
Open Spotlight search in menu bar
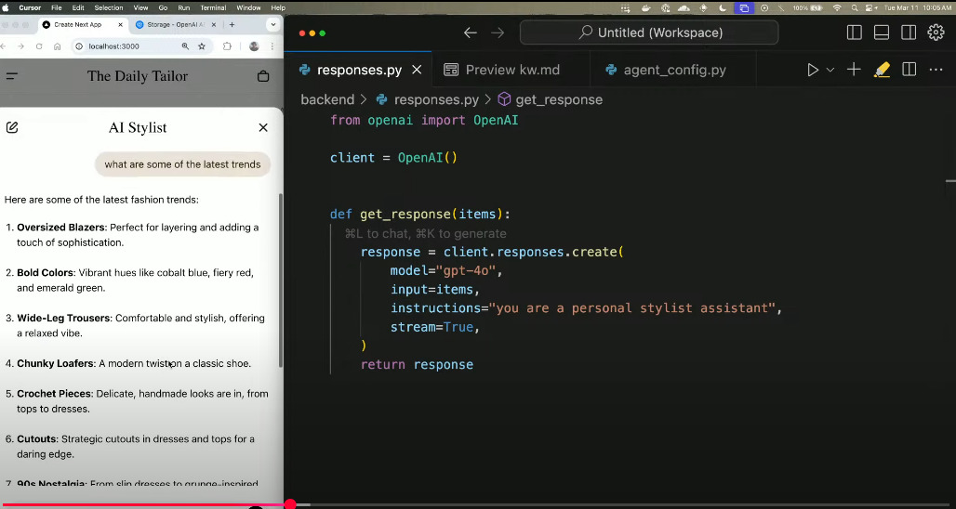(855, 8)
